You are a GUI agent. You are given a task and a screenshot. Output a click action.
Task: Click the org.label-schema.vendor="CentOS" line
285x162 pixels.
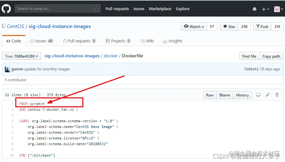pos(64,132)
